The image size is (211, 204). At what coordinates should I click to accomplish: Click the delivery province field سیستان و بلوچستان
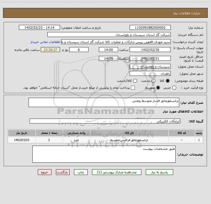tap(150, 67)
